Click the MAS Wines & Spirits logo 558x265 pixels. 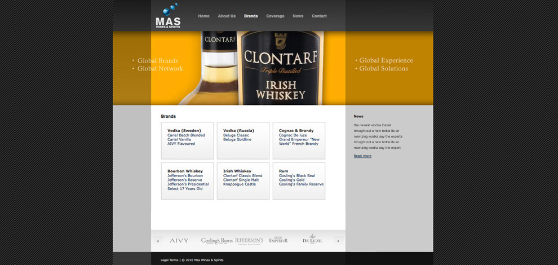(168, 16)
